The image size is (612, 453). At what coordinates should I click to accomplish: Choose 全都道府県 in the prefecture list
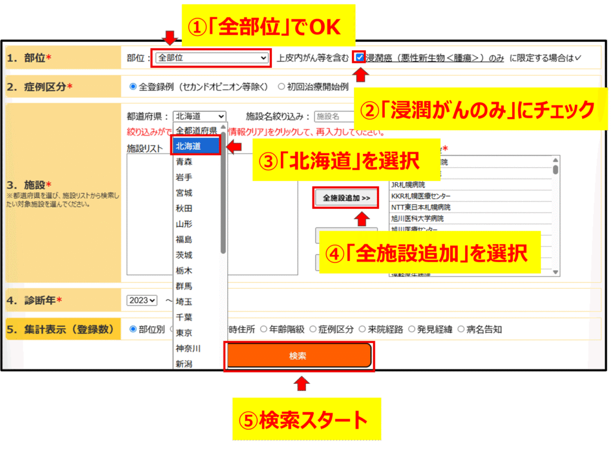tap(195, 130)
